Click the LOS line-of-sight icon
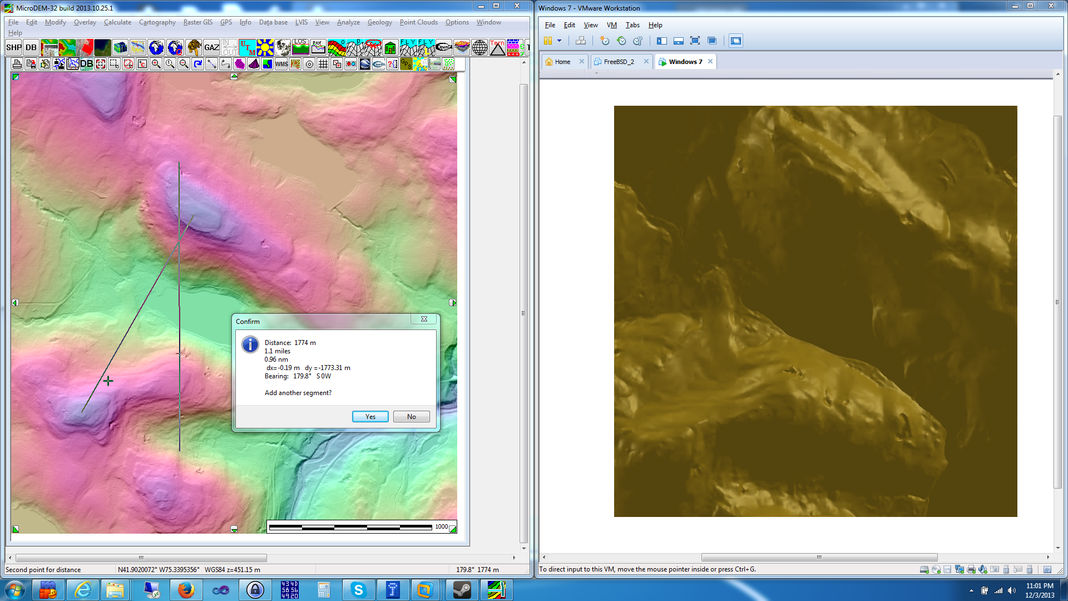 300,47
